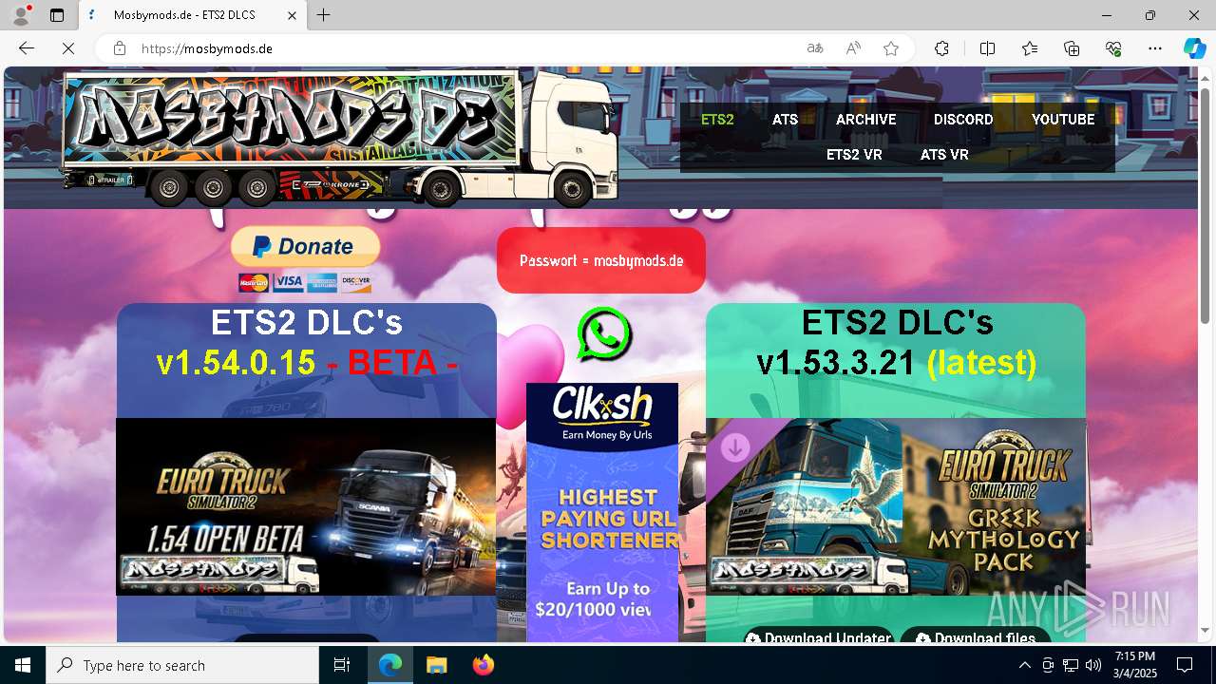1216x684 pixels.
Task: Open the DISCORD menu link
Action: pos(963,120)
